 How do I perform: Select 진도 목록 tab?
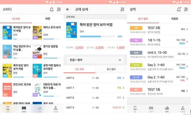(79, 69)
